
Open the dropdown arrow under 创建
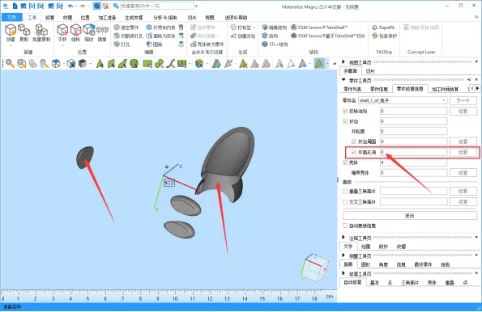(x=11, y=46)
